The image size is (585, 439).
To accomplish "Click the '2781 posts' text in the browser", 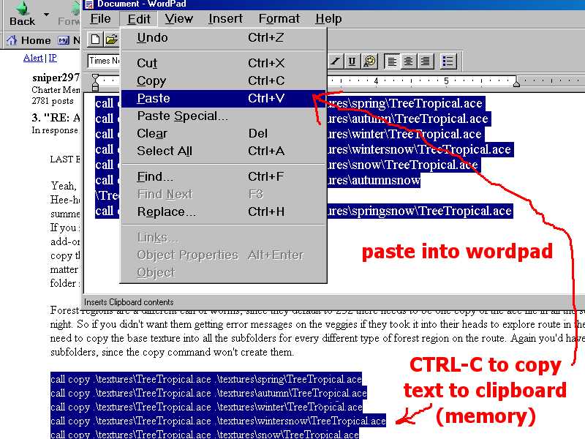I will [x=53, y=101].
